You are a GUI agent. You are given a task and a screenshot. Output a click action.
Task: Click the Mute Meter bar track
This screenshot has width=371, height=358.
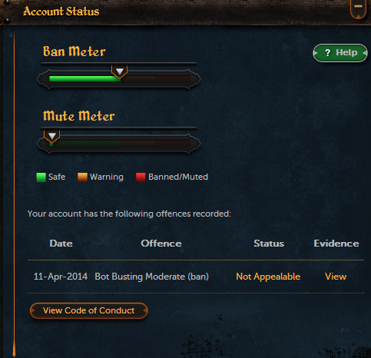[120, 143]
